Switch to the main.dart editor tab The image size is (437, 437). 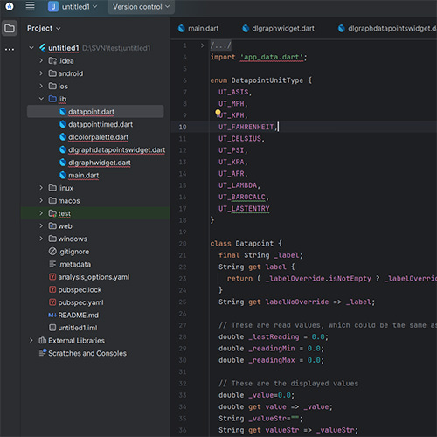[198, 28]
